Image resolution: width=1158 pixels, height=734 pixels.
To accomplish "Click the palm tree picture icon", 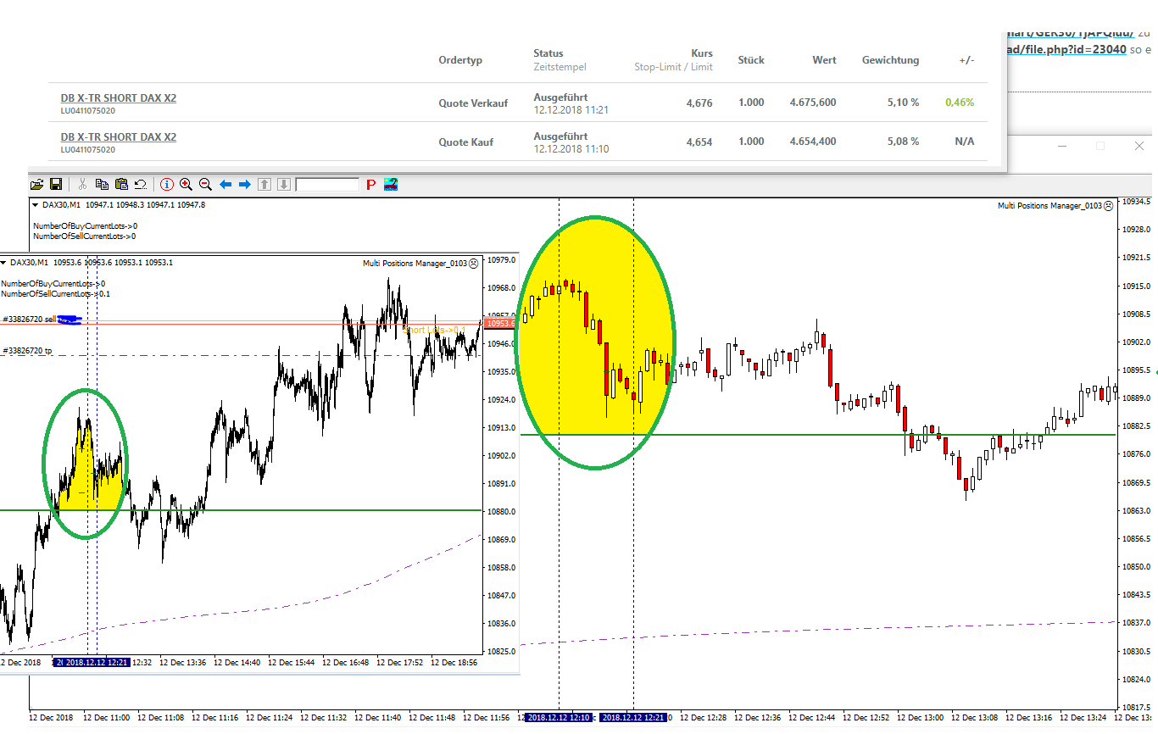I will 391,184.
